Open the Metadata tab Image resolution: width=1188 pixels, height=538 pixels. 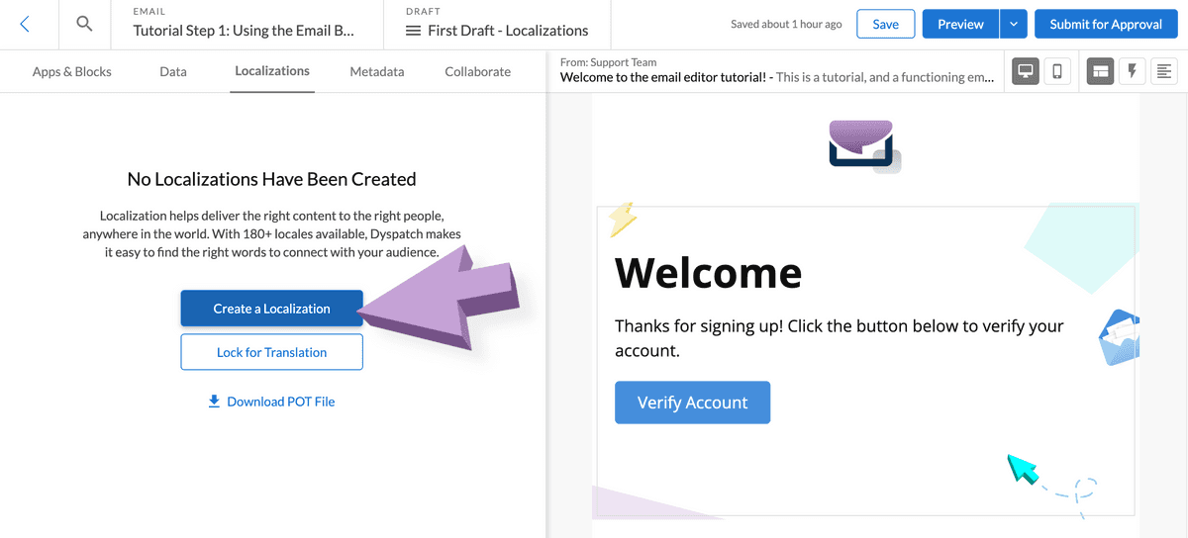click(377, 71)
